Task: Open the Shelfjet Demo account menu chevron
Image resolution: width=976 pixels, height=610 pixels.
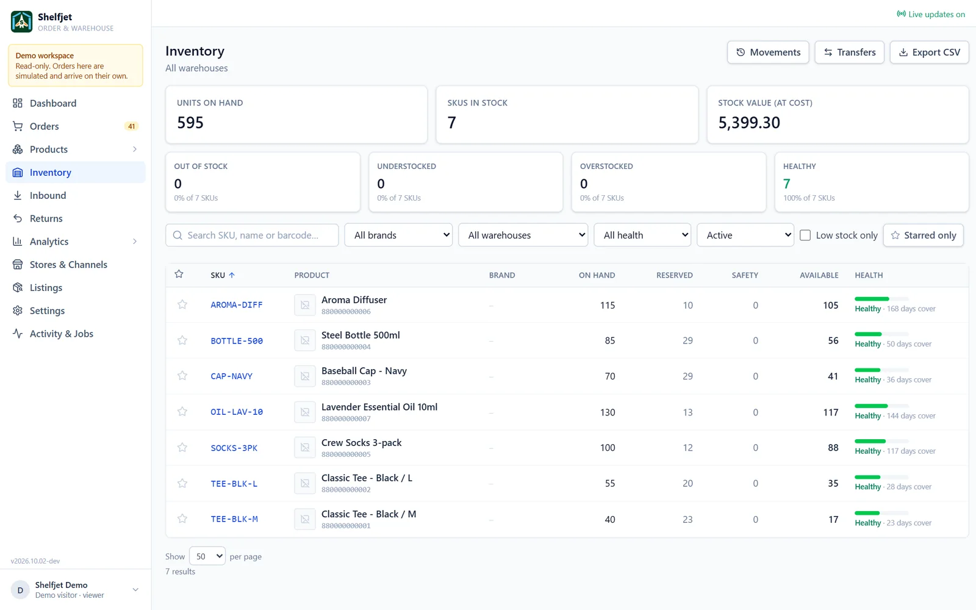Action: 135,590
